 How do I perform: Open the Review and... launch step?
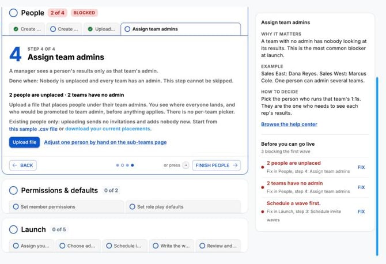(218, 246)
